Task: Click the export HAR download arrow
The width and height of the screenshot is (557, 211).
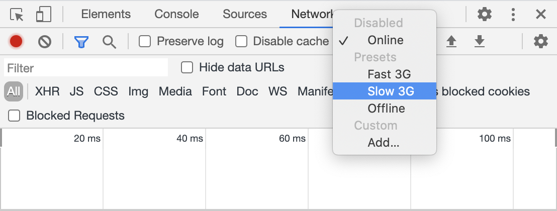Action: tap(480, 41)
